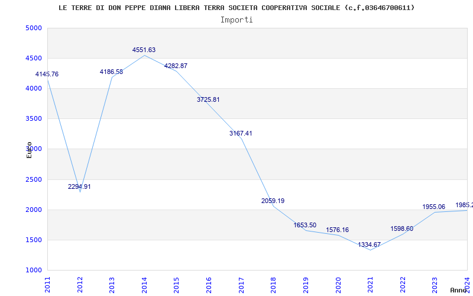Click the 'Anno' x-axis title

(459, 290)
